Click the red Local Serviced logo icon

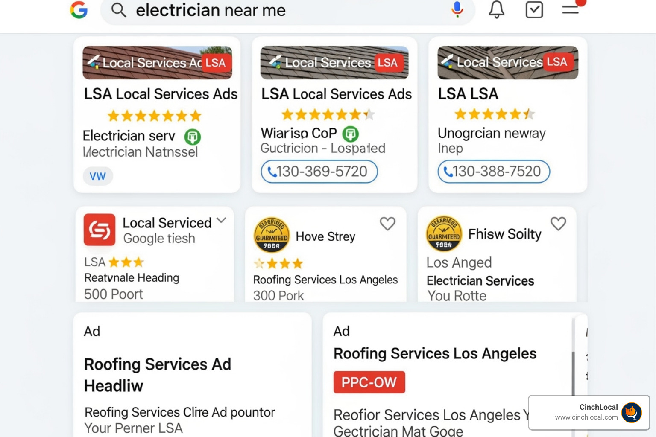click(x=99, y=230)
